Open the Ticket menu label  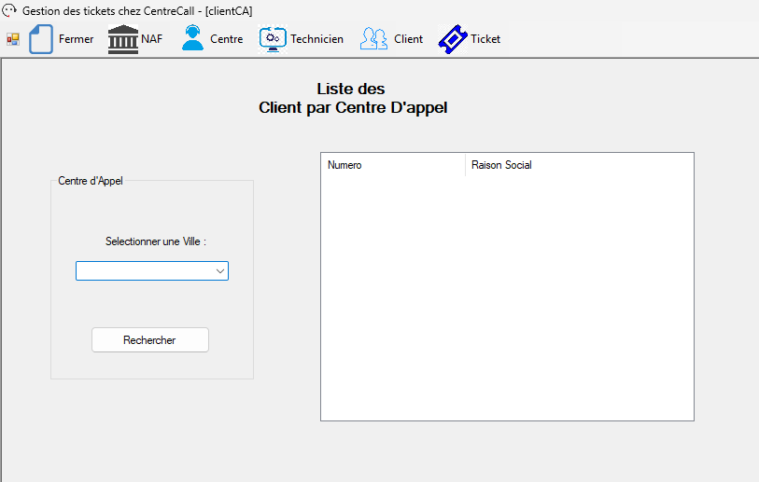(485, 39)
